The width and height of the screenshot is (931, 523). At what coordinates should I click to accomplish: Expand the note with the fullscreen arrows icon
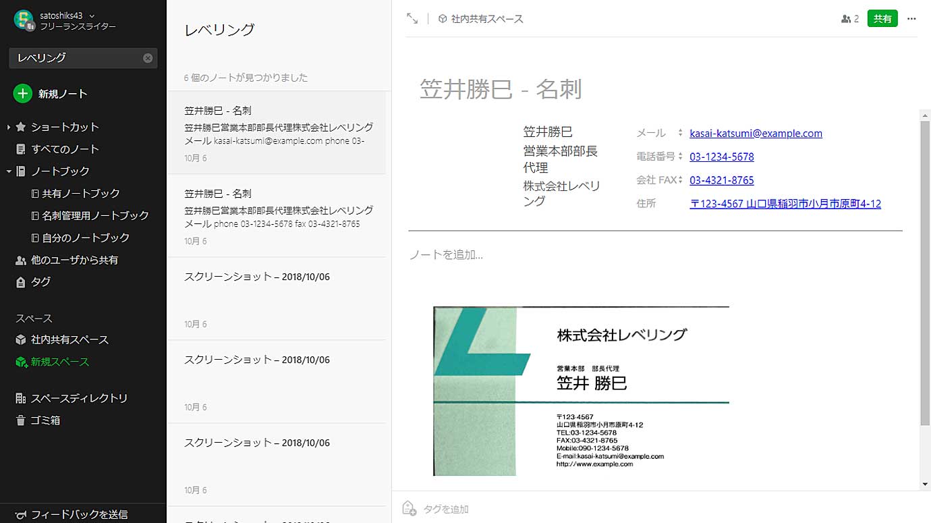412,19
